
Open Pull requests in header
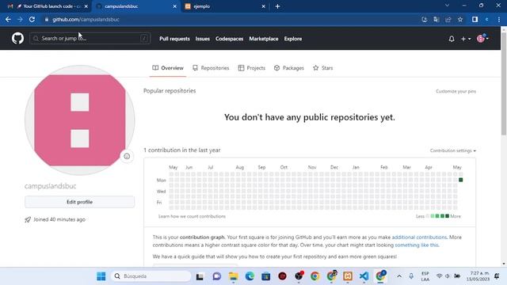(174, 39)
